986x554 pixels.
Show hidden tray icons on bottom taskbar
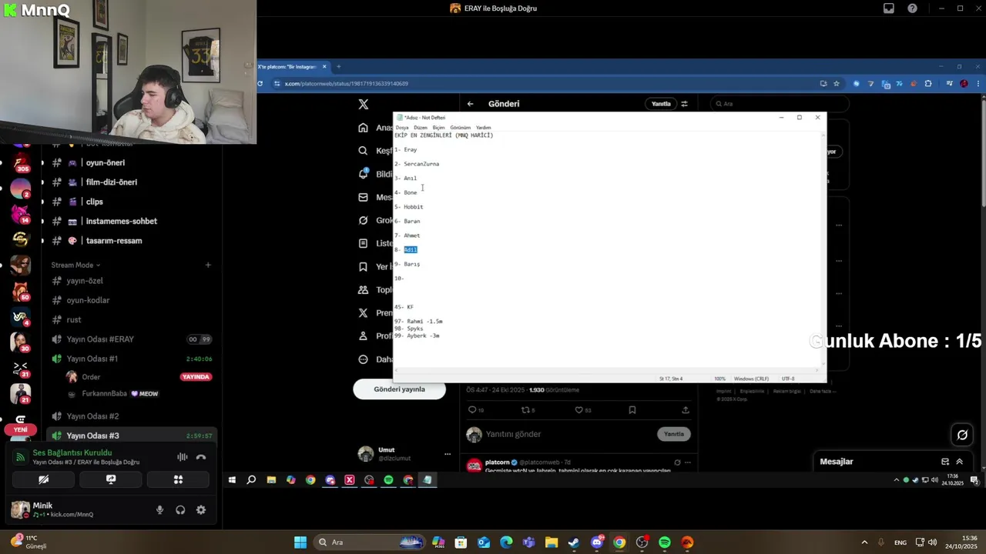[x=864, y=542]
